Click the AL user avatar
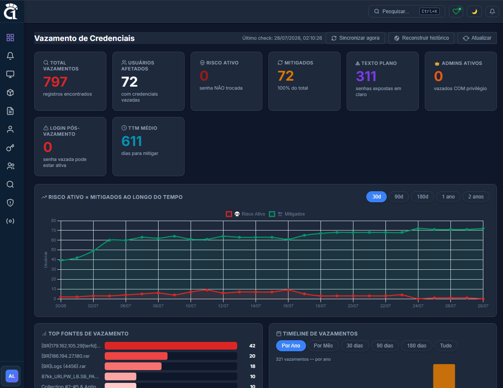 [12, 376]
